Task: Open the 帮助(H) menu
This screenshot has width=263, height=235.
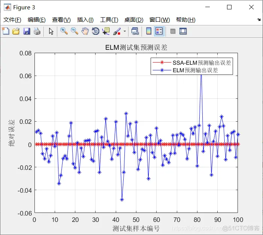Action: pyautogui.click(x=186, y=20)
